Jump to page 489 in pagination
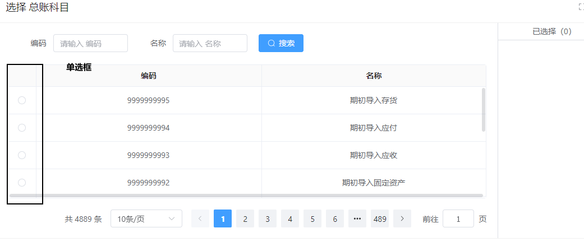 coord(380,219)
